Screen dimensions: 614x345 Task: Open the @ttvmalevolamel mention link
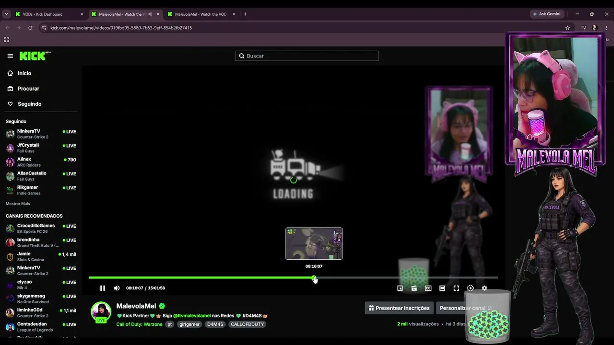(192, 316)
